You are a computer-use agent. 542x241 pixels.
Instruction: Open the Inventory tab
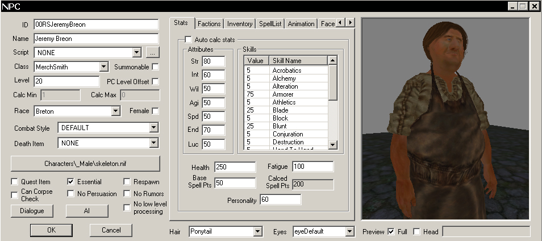point(240,24)
